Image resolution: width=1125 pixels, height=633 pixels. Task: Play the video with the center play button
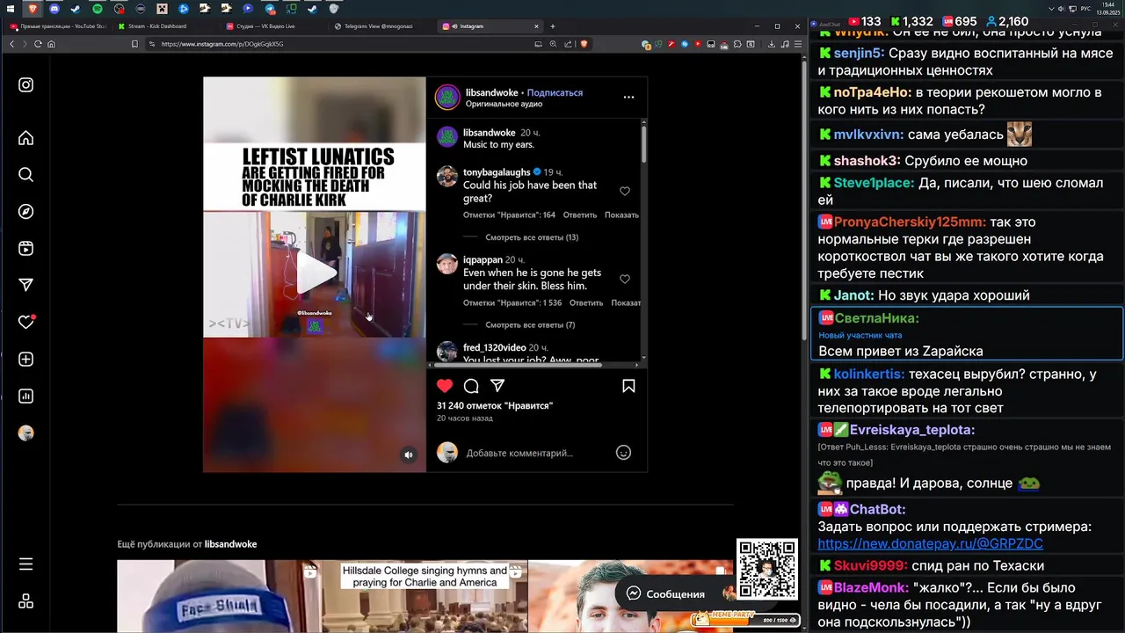coord(315,273)
